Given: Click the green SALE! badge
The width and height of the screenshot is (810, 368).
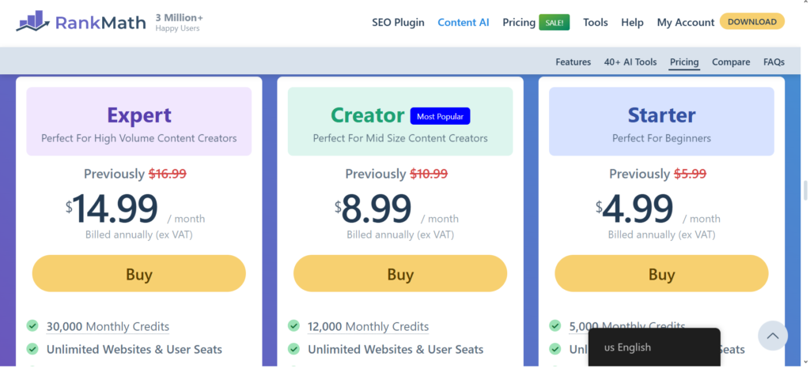Looking at the screenshot, I should click(555, 22).
